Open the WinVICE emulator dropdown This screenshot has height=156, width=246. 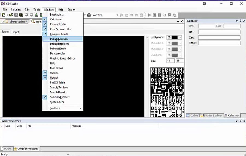pyautogui.click(x=117, y=15)
